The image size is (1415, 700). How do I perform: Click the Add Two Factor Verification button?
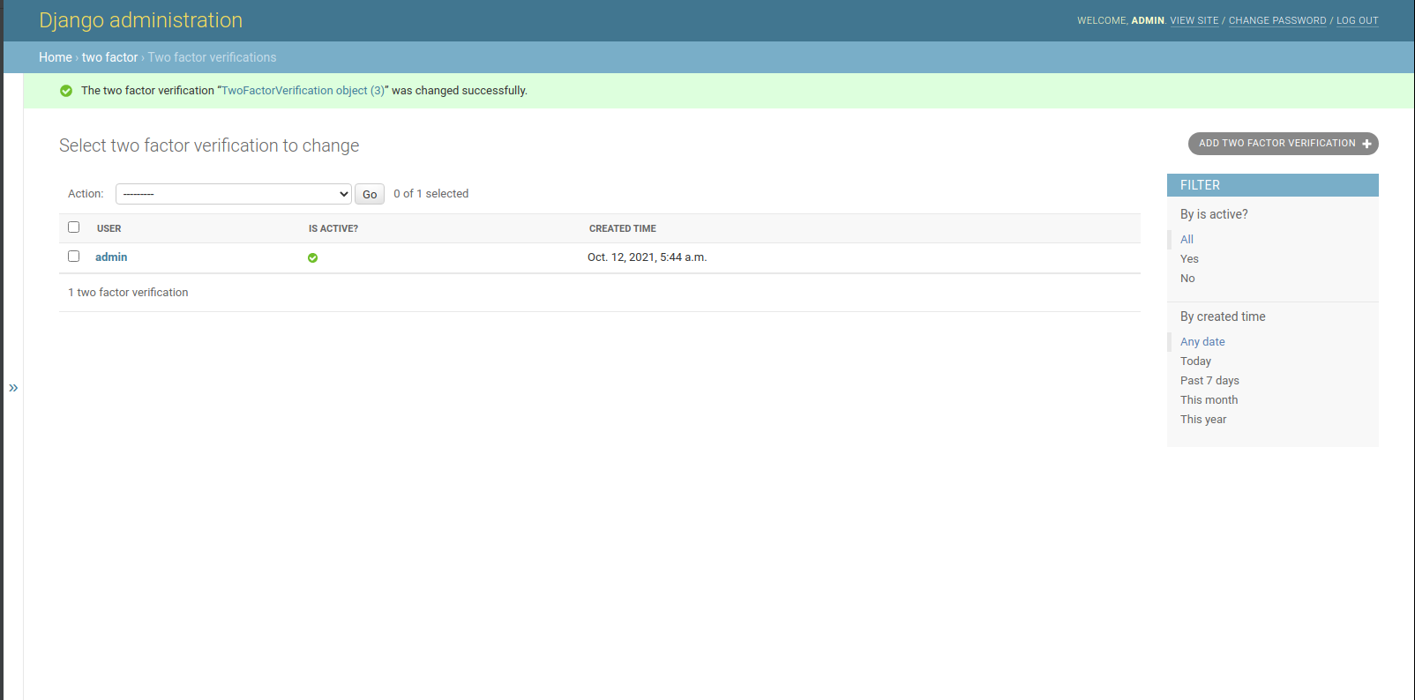(x=1282, y=144)
